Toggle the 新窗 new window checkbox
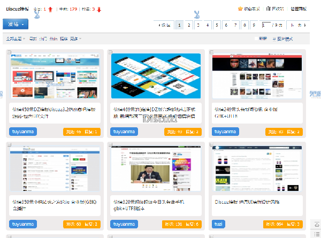This screenshot has height=238, width=321. (256, 39)
